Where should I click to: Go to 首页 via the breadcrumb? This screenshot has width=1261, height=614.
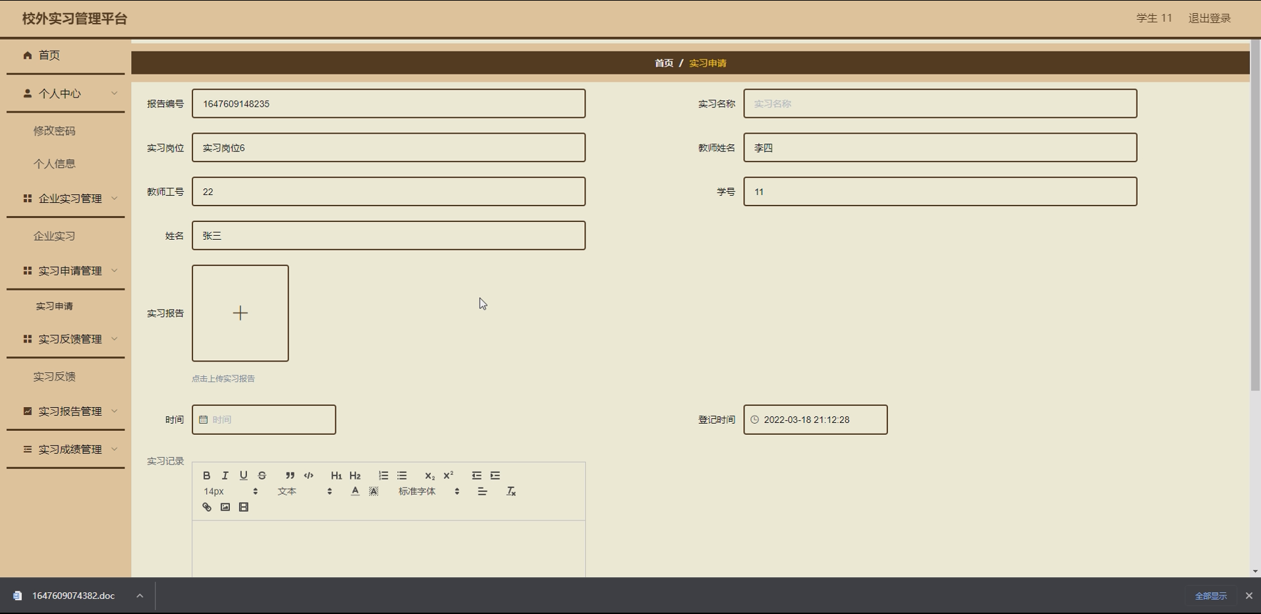tap(663, 63)
